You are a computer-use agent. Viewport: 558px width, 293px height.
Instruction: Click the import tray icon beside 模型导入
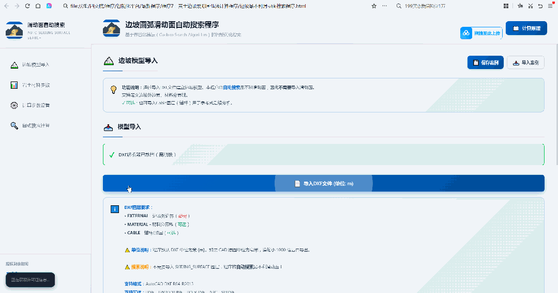pyautogui.click(x=108, y=127)
